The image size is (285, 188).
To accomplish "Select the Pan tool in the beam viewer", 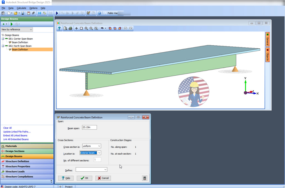I will (x=76, y=28).
